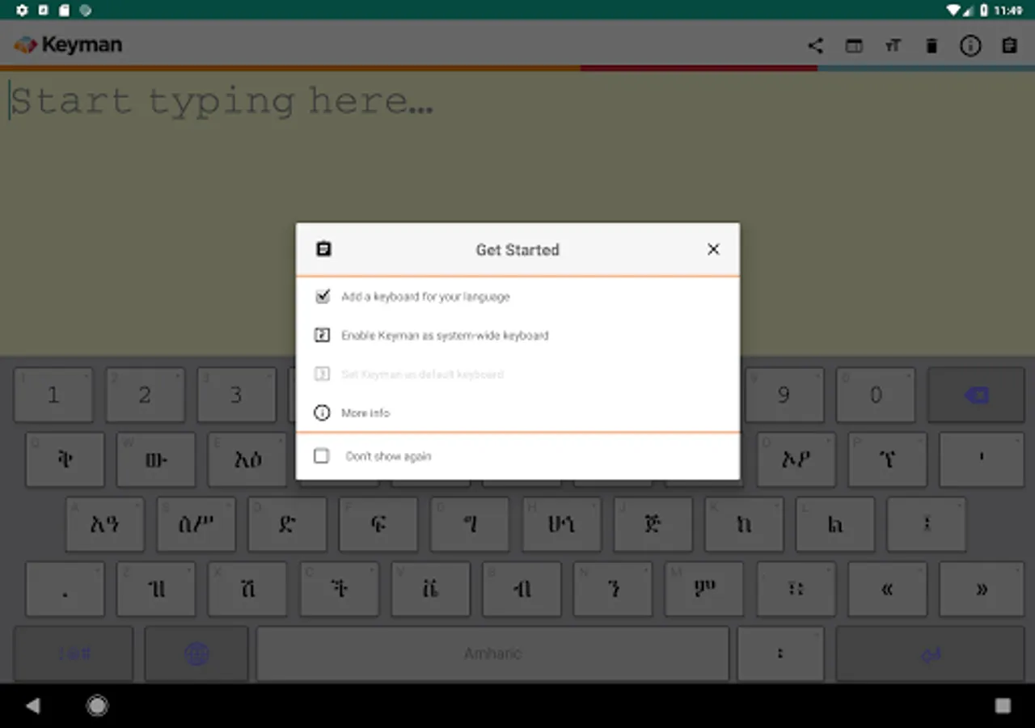This screenshot has width=1035, height=728.
Task: Tap the 9 number key
Action: click(x=784, y=395)
